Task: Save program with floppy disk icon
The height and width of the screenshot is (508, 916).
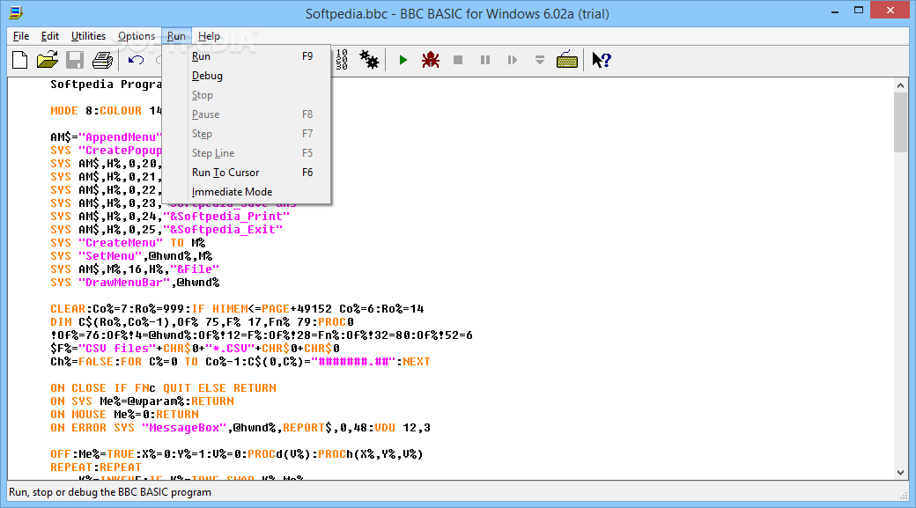Action: click(75, 60)
